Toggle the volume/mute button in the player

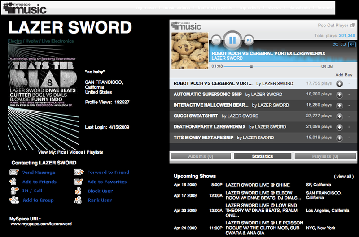352,44
